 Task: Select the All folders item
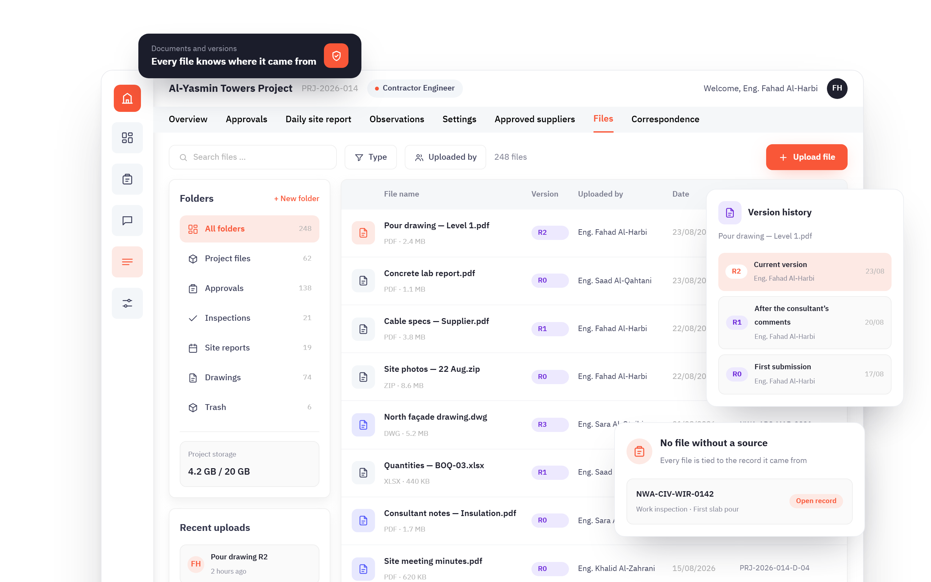[x=249, y=229]
